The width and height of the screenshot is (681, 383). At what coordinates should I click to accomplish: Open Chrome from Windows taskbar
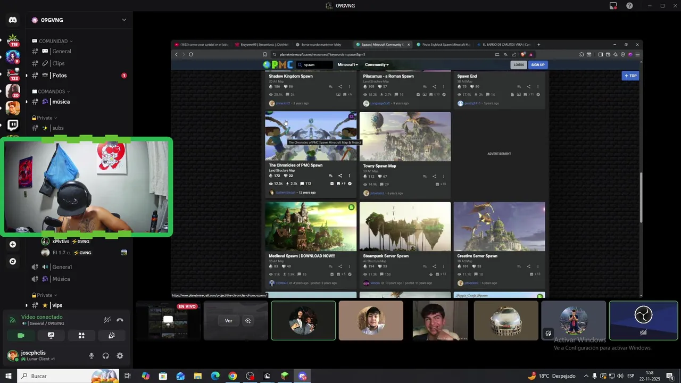click(232, 376)
